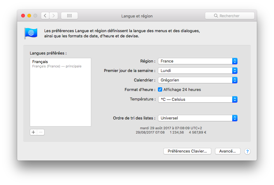Show all preferences grid icon
Screen dimensions: 274x185
tap(69, 16)
